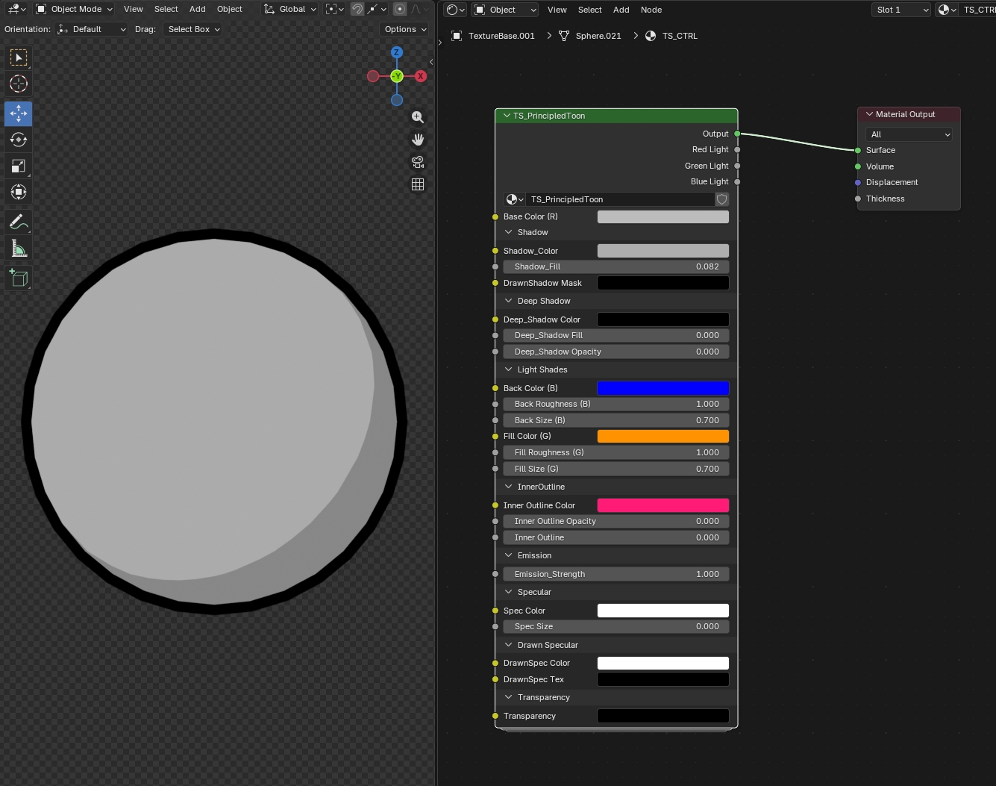Click the Sphere.021 breadcrumb
Screen dimensions: 996x786
(x=598, y=36)
